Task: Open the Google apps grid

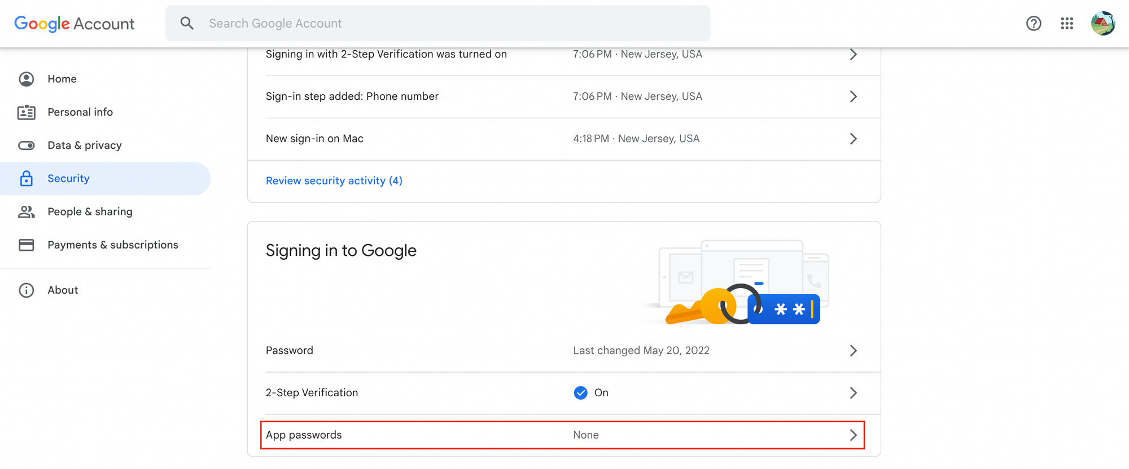Action: 1067,23
